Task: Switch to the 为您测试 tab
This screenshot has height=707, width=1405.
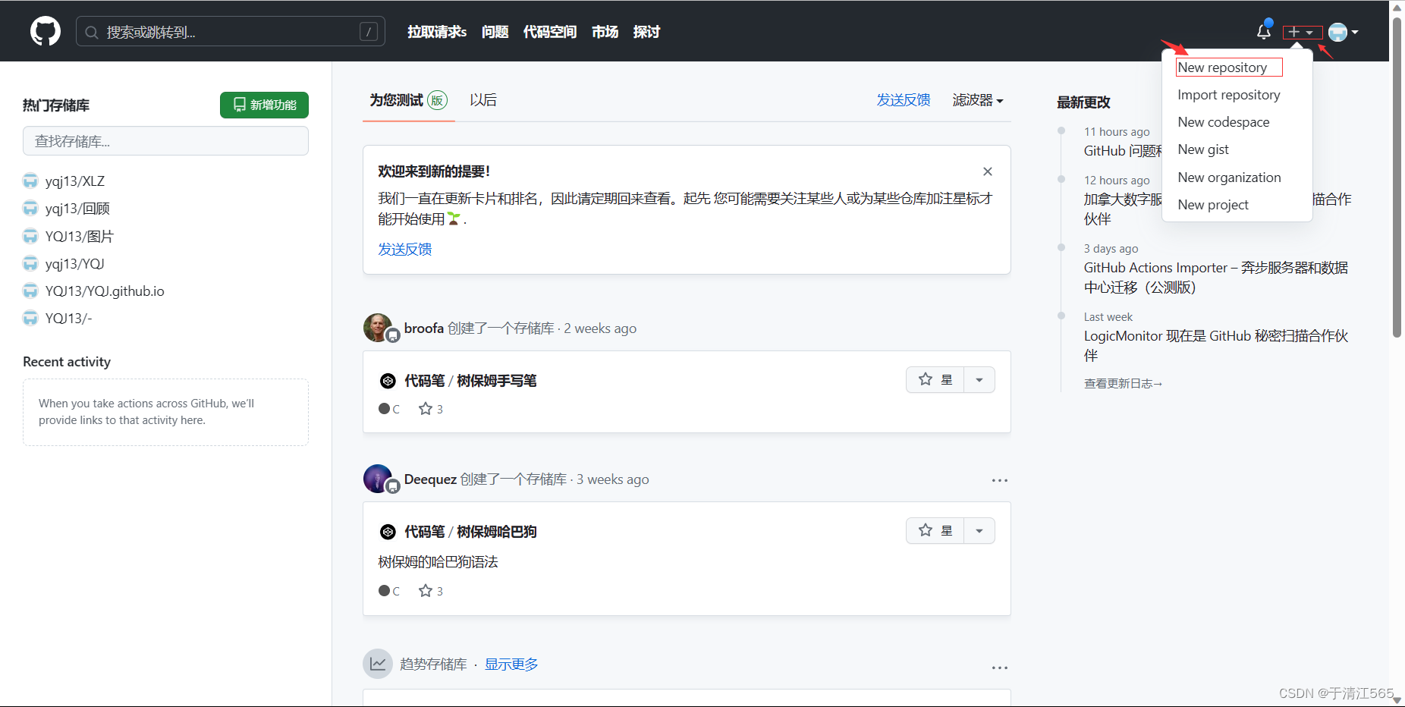Action: click(x=408, y=100)
